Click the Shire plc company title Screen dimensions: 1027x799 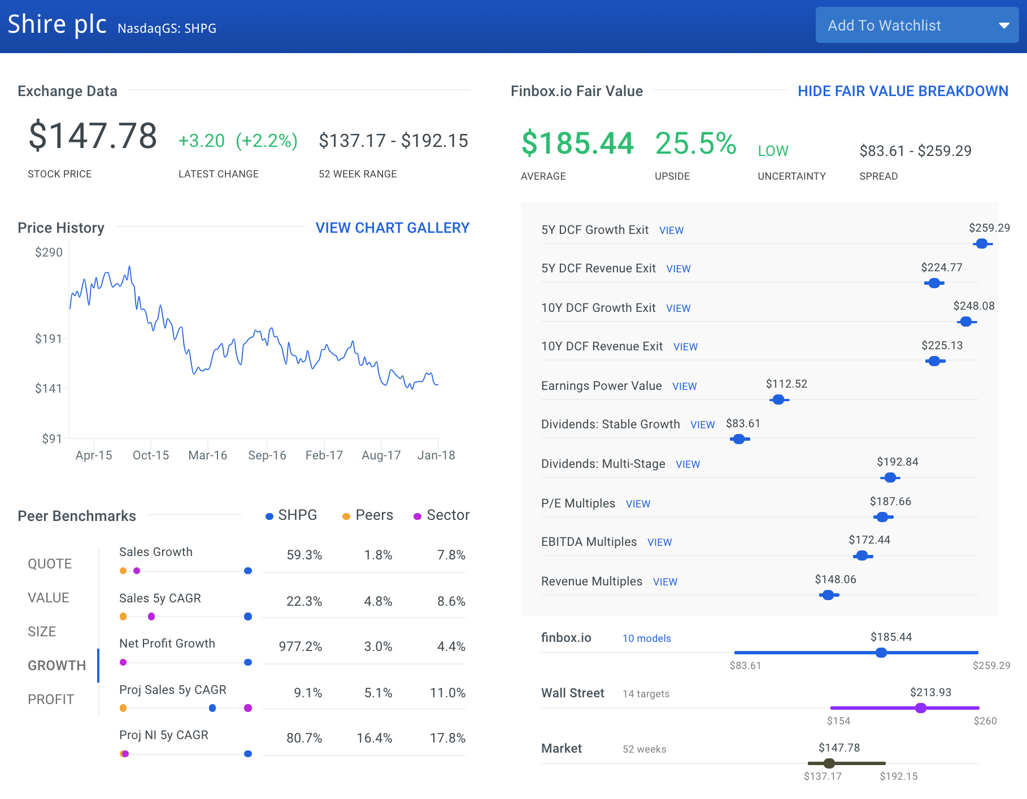[57, 24]
